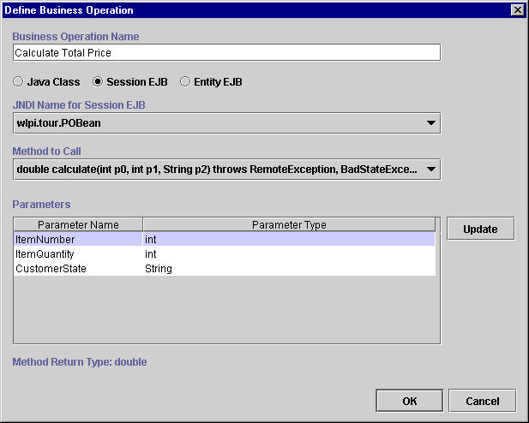Open the JNDI Name for Session EJB dropdown

226,123
